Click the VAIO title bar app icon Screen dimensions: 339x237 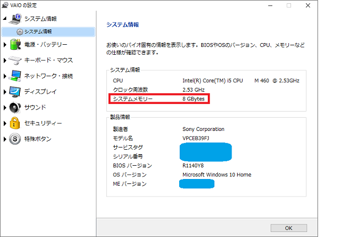pyautogui.click(x=5, y=5)
